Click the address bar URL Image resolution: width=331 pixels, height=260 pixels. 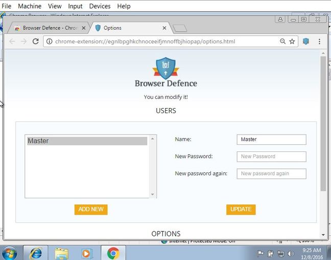(145, 41)
